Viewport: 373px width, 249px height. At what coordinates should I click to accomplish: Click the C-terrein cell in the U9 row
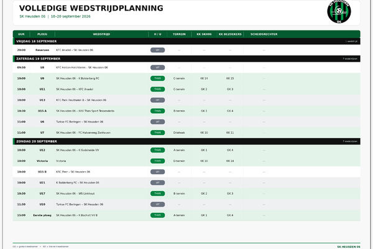(179, 78)
